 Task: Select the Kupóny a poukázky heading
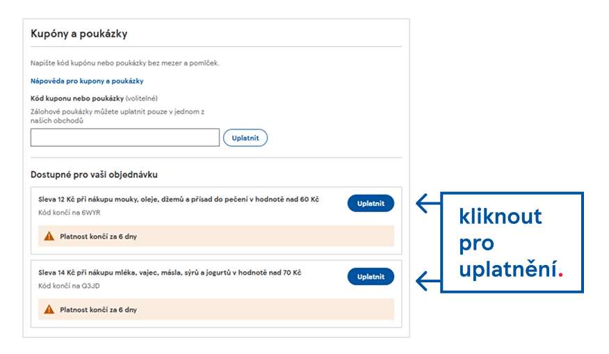click(79, 34)
